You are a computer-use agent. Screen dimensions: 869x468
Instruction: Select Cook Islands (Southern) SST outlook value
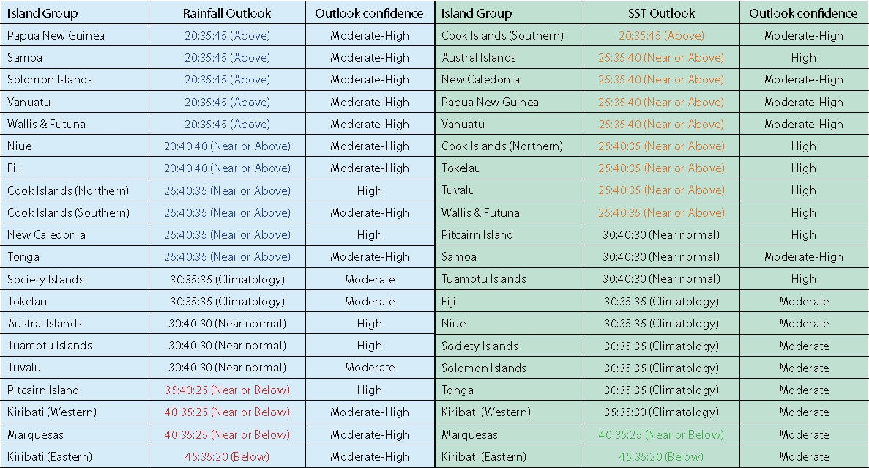661,35
